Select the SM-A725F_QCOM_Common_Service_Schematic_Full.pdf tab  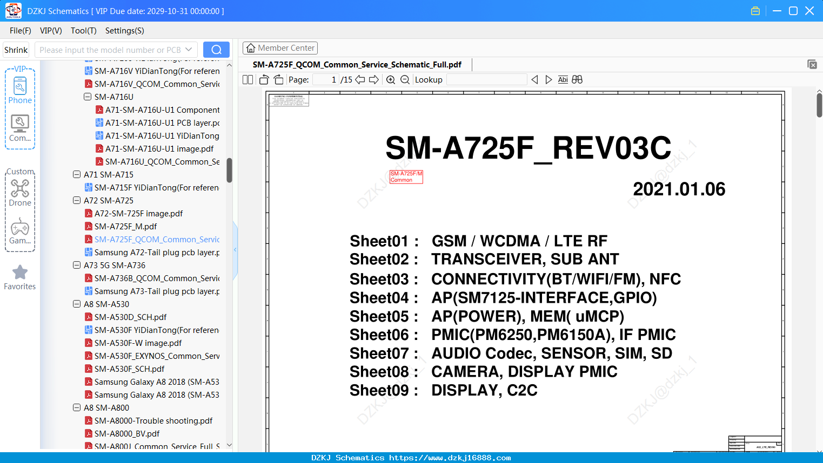coord(357,65)
